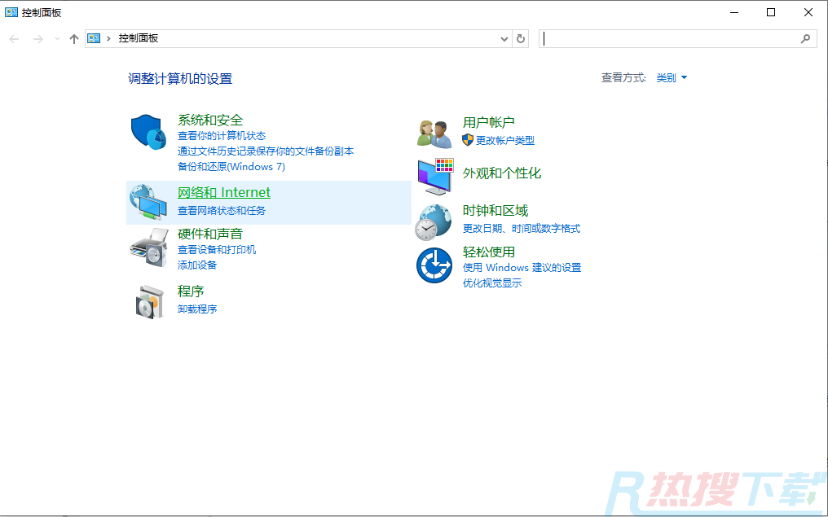Click the 时钟和区域 clock globe icon
Screen dimensions: 828x517
click(x=434, y=221)
